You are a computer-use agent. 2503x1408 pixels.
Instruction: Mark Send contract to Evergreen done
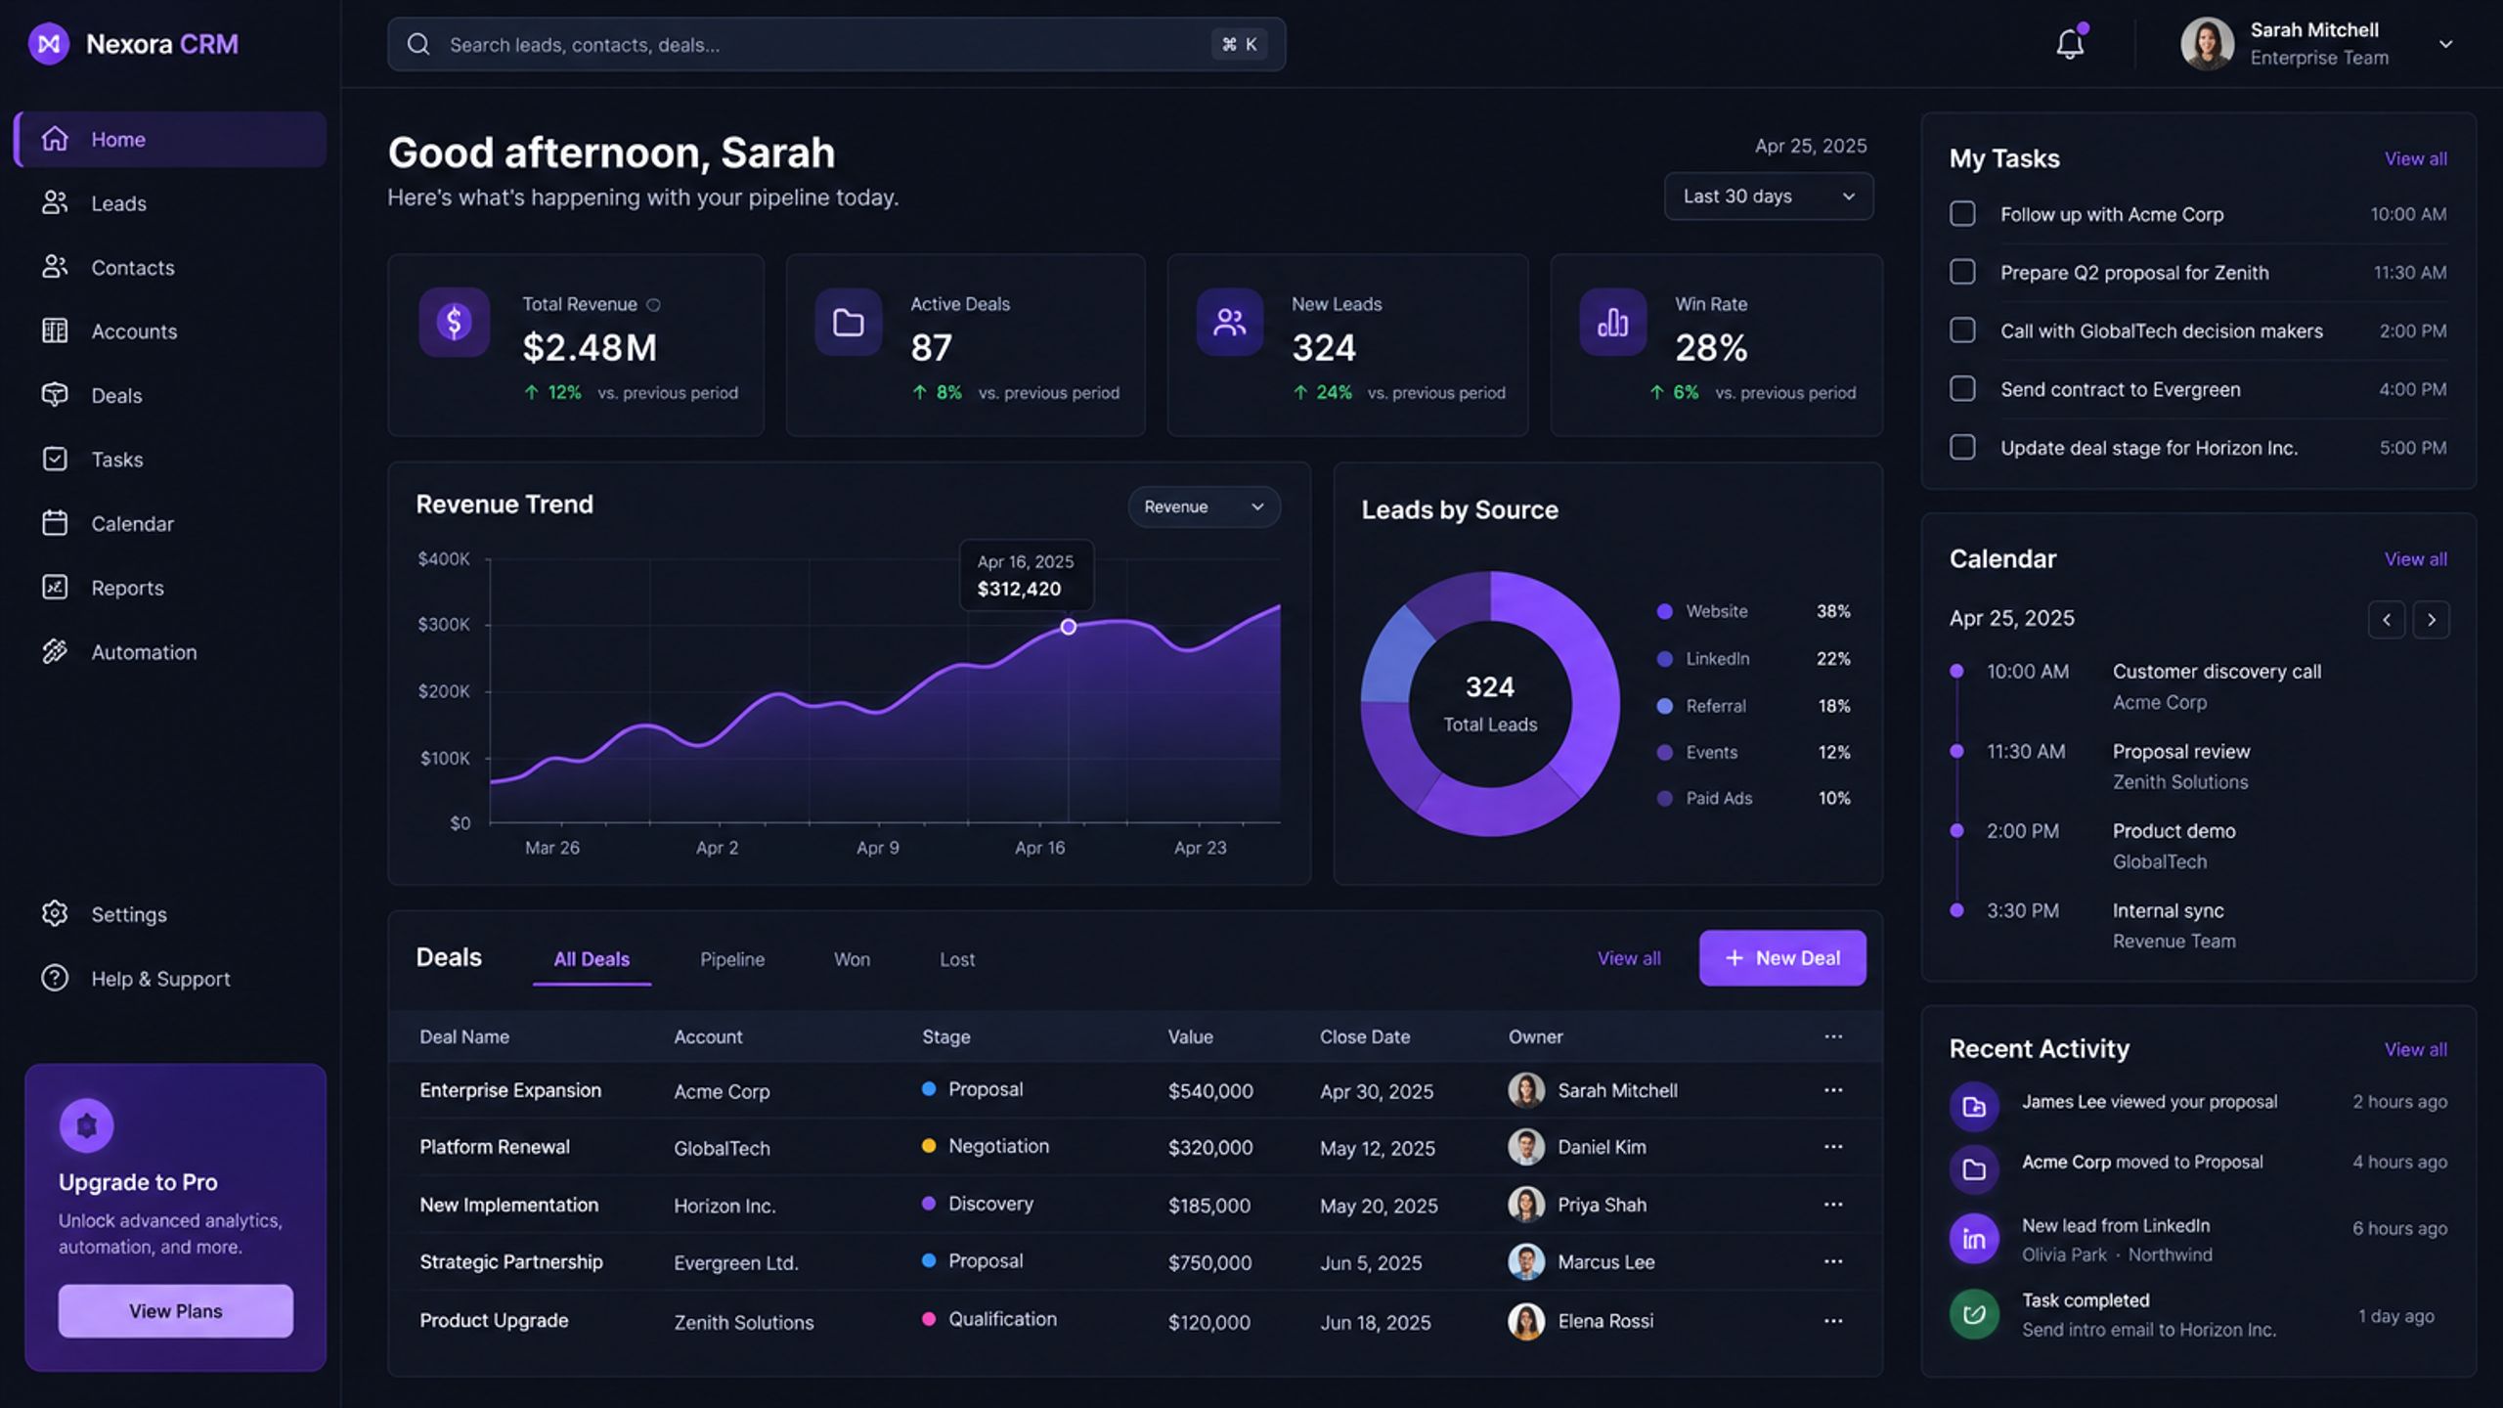point(1962,388)
